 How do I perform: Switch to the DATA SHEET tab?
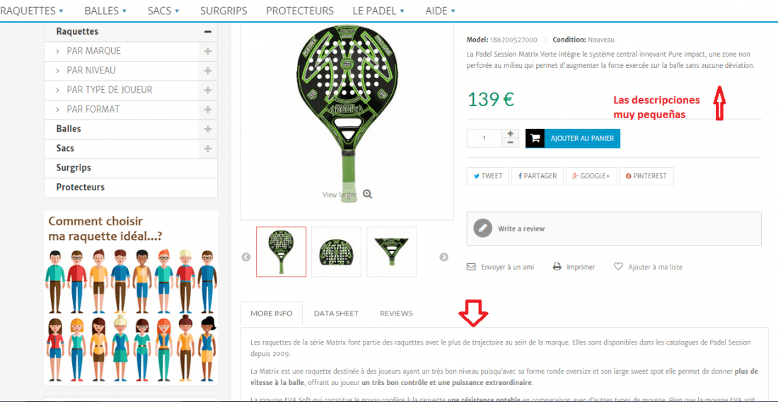(x=336, y=313)
